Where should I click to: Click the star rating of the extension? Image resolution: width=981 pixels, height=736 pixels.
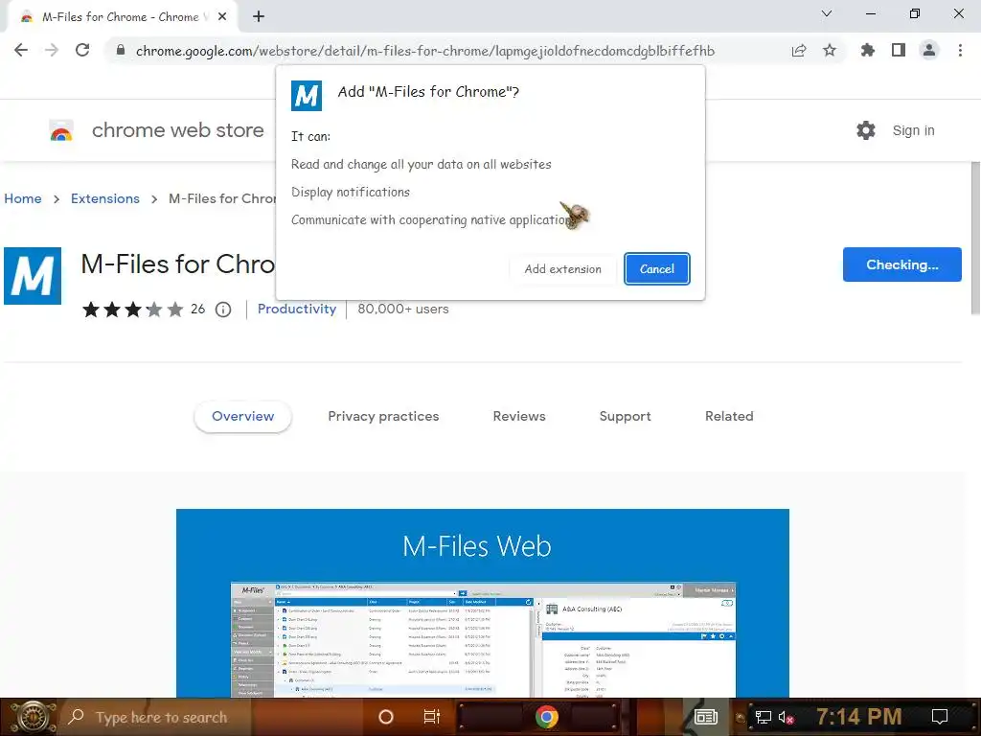(x=132, y=310)
